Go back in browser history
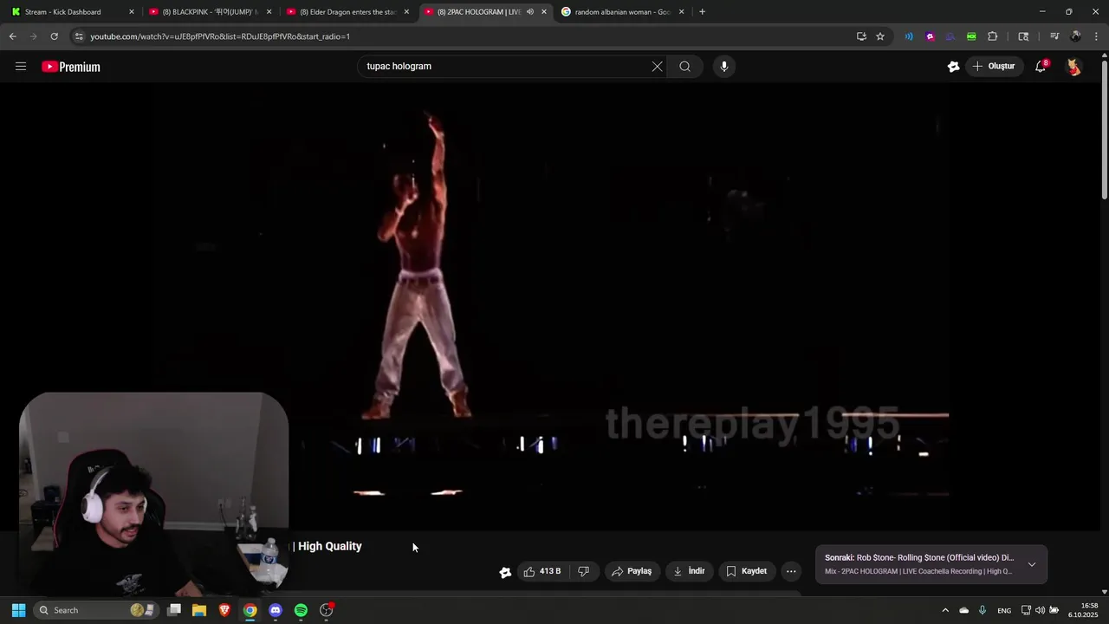This screenshot has width=1109, height=624. click(12, 36)
